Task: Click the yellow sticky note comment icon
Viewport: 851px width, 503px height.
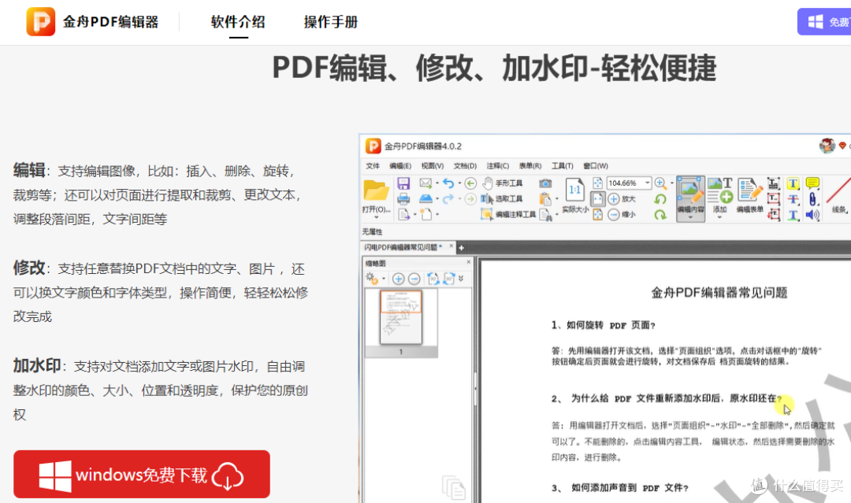Action: point(812,183)
